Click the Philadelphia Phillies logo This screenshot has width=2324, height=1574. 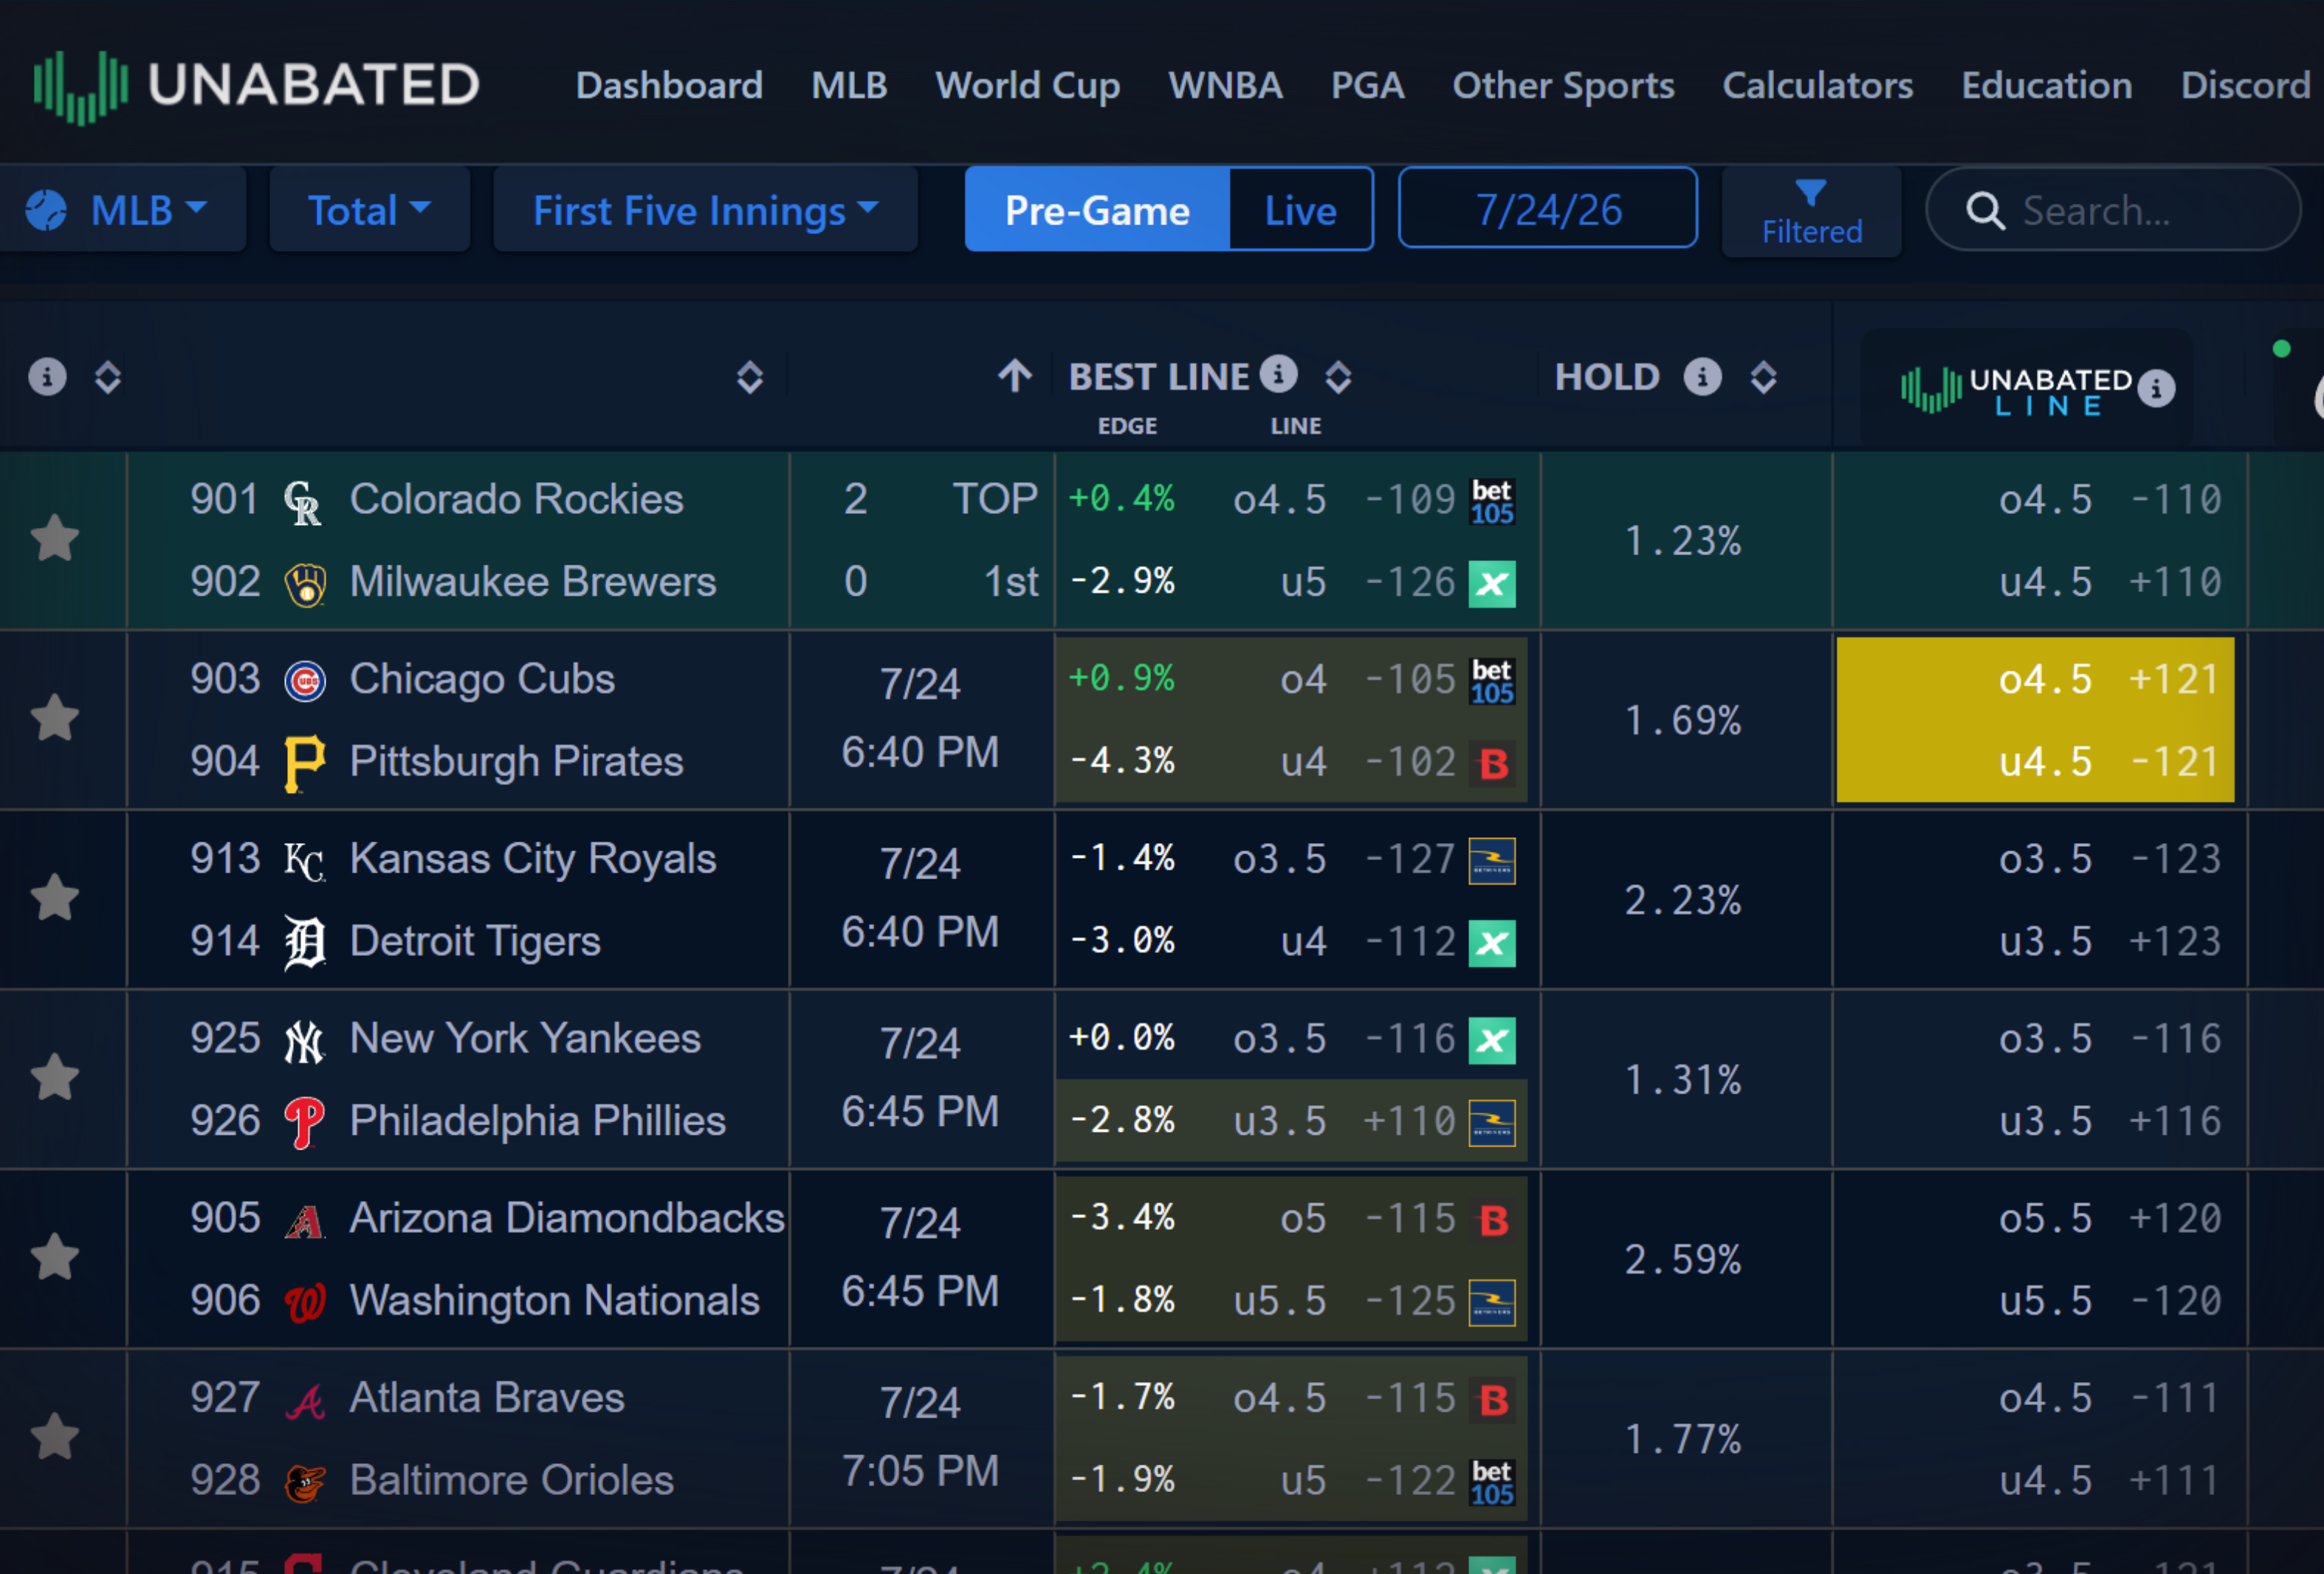(305, 1123)
